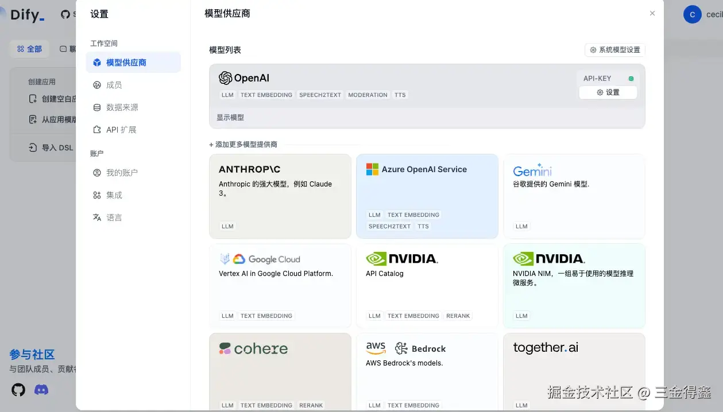723x412 pixels.
Task: Click the TTS tag on Azure card
Action: [x=423, y=226]
